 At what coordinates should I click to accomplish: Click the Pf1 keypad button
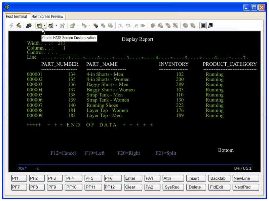pyautogui.click(x=19, y=178)
